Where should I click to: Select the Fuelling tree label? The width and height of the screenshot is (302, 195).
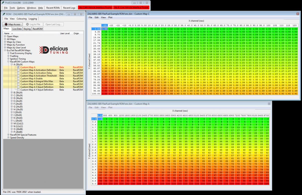pos(14,56)
